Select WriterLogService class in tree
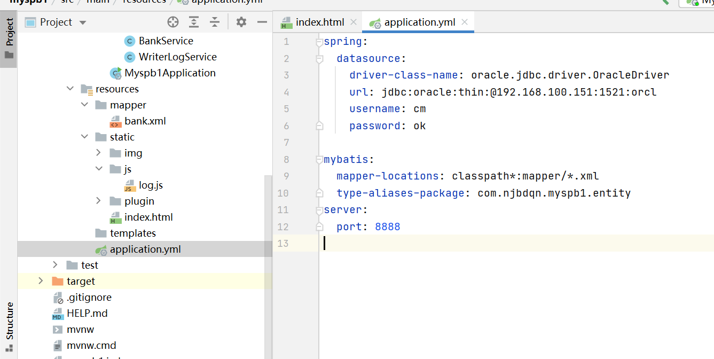Image resolution: width=714 pixels, height=359 pixels. 178,57
